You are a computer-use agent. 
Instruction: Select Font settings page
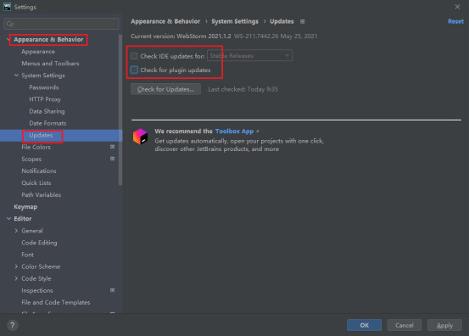(27, 255)
